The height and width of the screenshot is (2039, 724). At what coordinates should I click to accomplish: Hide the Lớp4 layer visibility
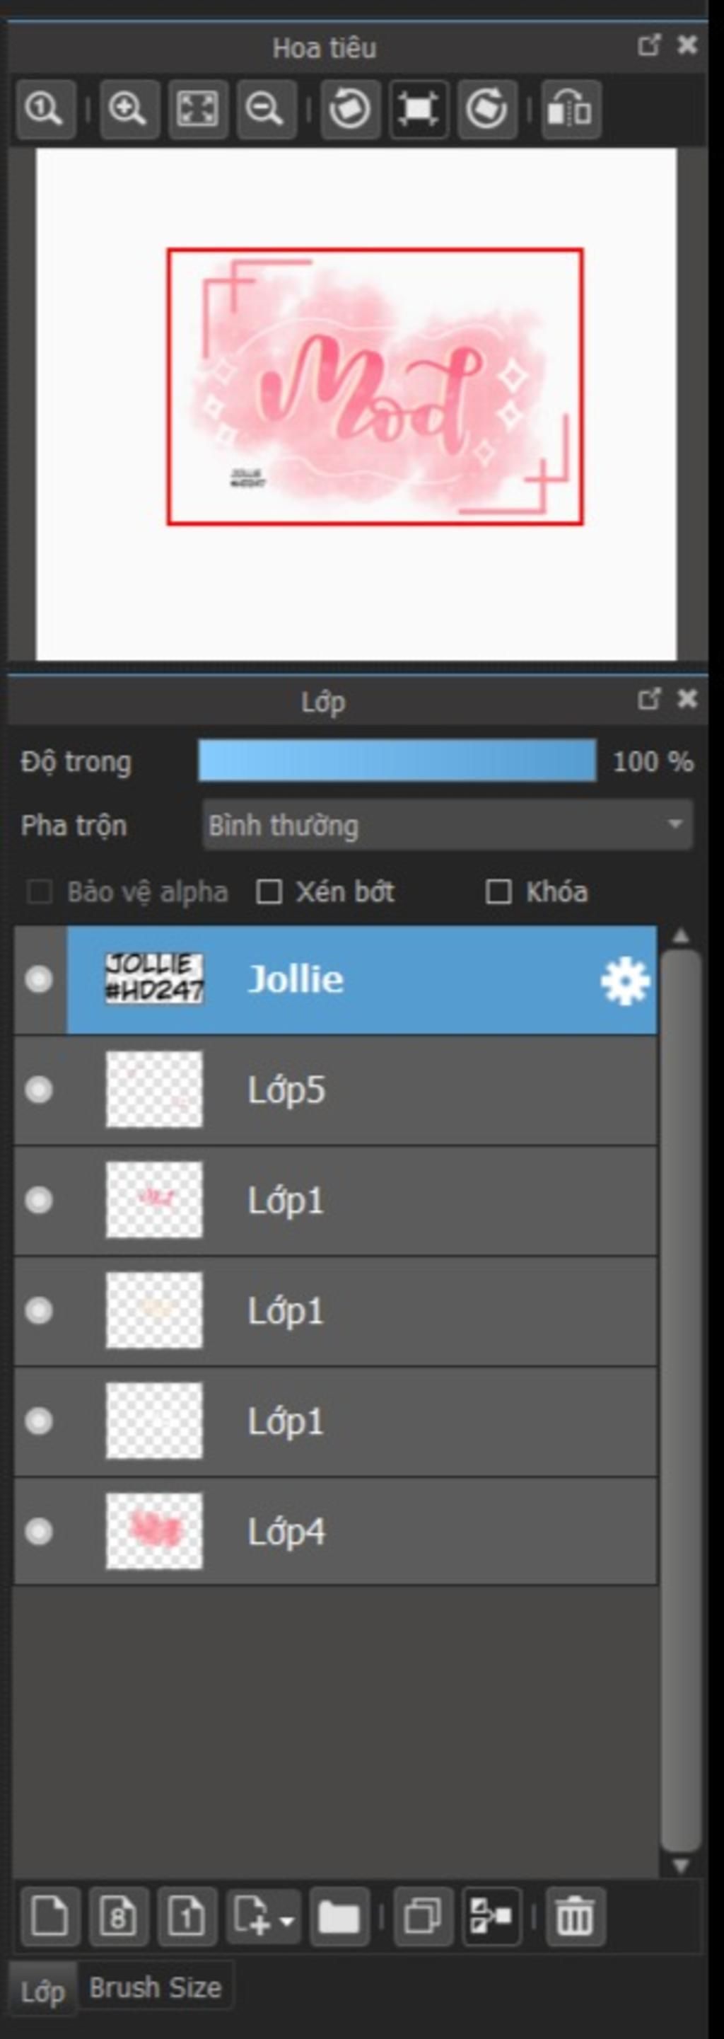39,1531
